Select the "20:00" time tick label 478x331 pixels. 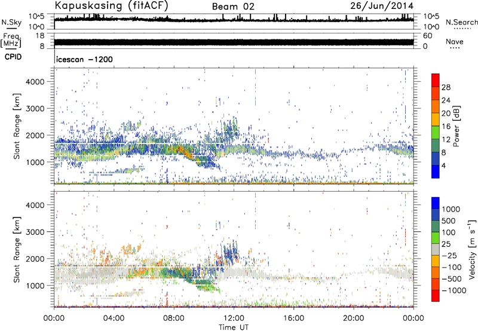click(x=353, y=318)
